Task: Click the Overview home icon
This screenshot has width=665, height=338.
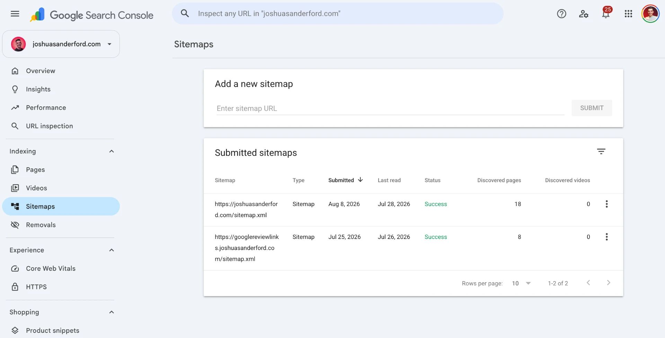Action: pos(15,71)
